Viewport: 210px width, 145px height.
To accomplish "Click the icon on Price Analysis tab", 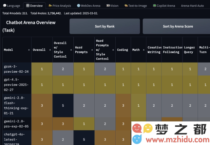I will 50,6.
